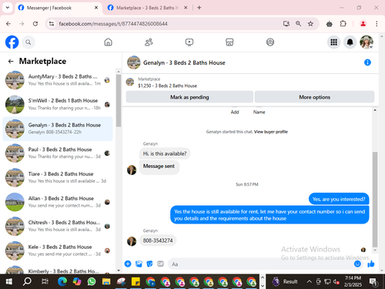Open Allan 3 Beds 2 Baths conversation
The height and width of the screenshot is (289, 385).
tap(58, 202)
